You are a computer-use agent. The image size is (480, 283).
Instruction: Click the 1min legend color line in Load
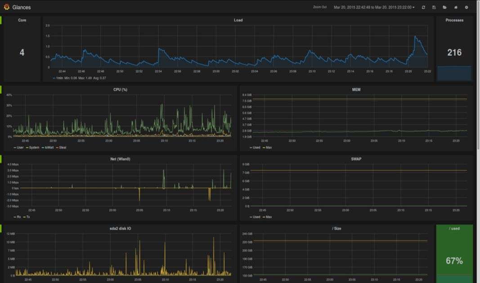pos(54,78)
